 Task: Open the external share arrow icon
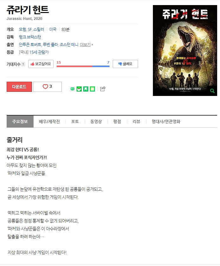click(x=103, y=89)
